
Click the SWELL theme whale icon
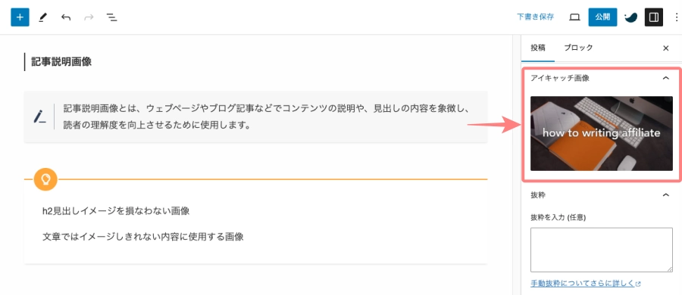coord(630,17)
